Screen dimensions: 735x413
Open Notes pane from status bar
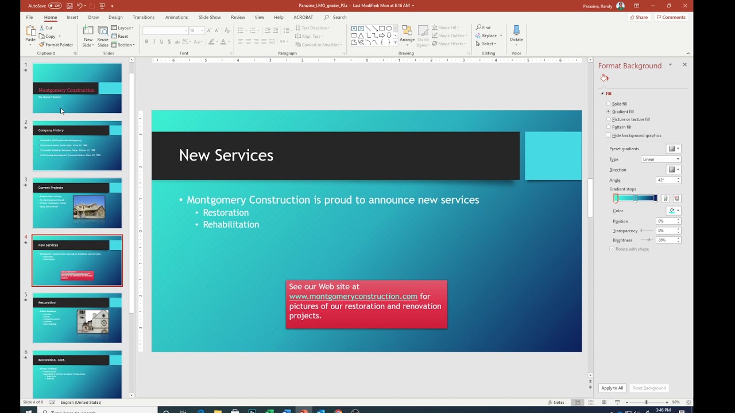[555, 402]
